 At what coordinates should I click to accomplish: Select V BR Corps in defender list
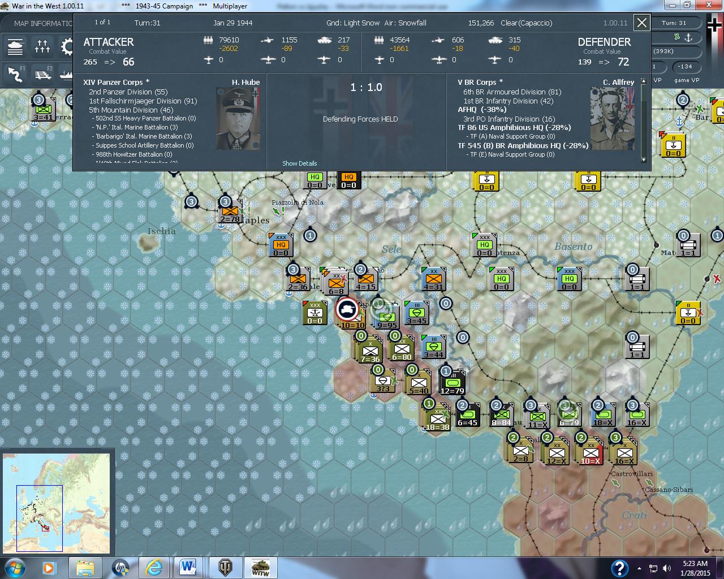tap(480, 83)
